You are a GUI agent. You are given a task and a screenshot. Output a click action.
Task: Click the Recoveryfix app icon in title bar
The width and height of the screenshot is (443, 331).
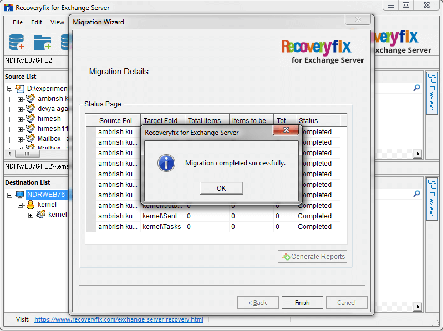(x=8, y=8)
